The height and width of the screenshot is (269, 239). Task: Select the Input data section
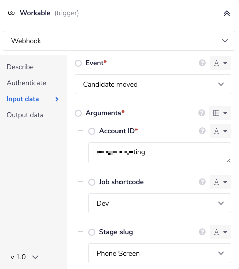23,99
